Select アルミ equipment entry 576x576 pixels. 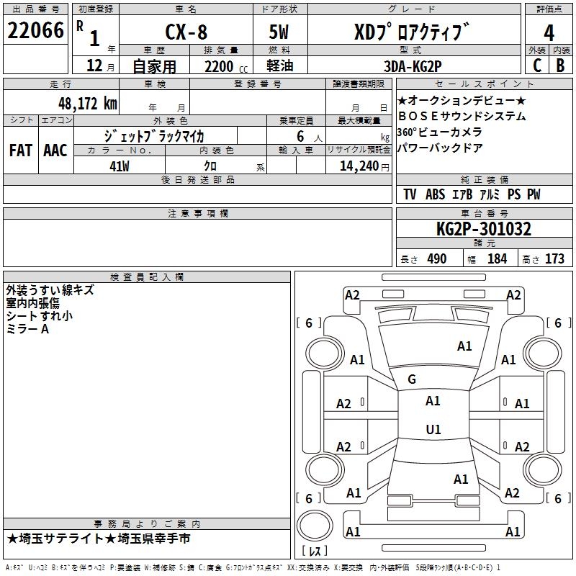coord(490,194)
